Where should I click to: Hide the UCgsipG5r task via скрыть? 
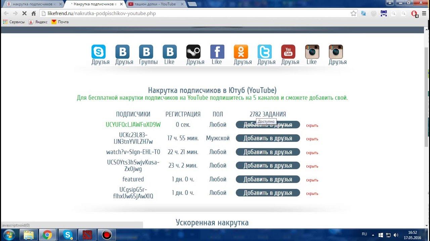(312, 193)
